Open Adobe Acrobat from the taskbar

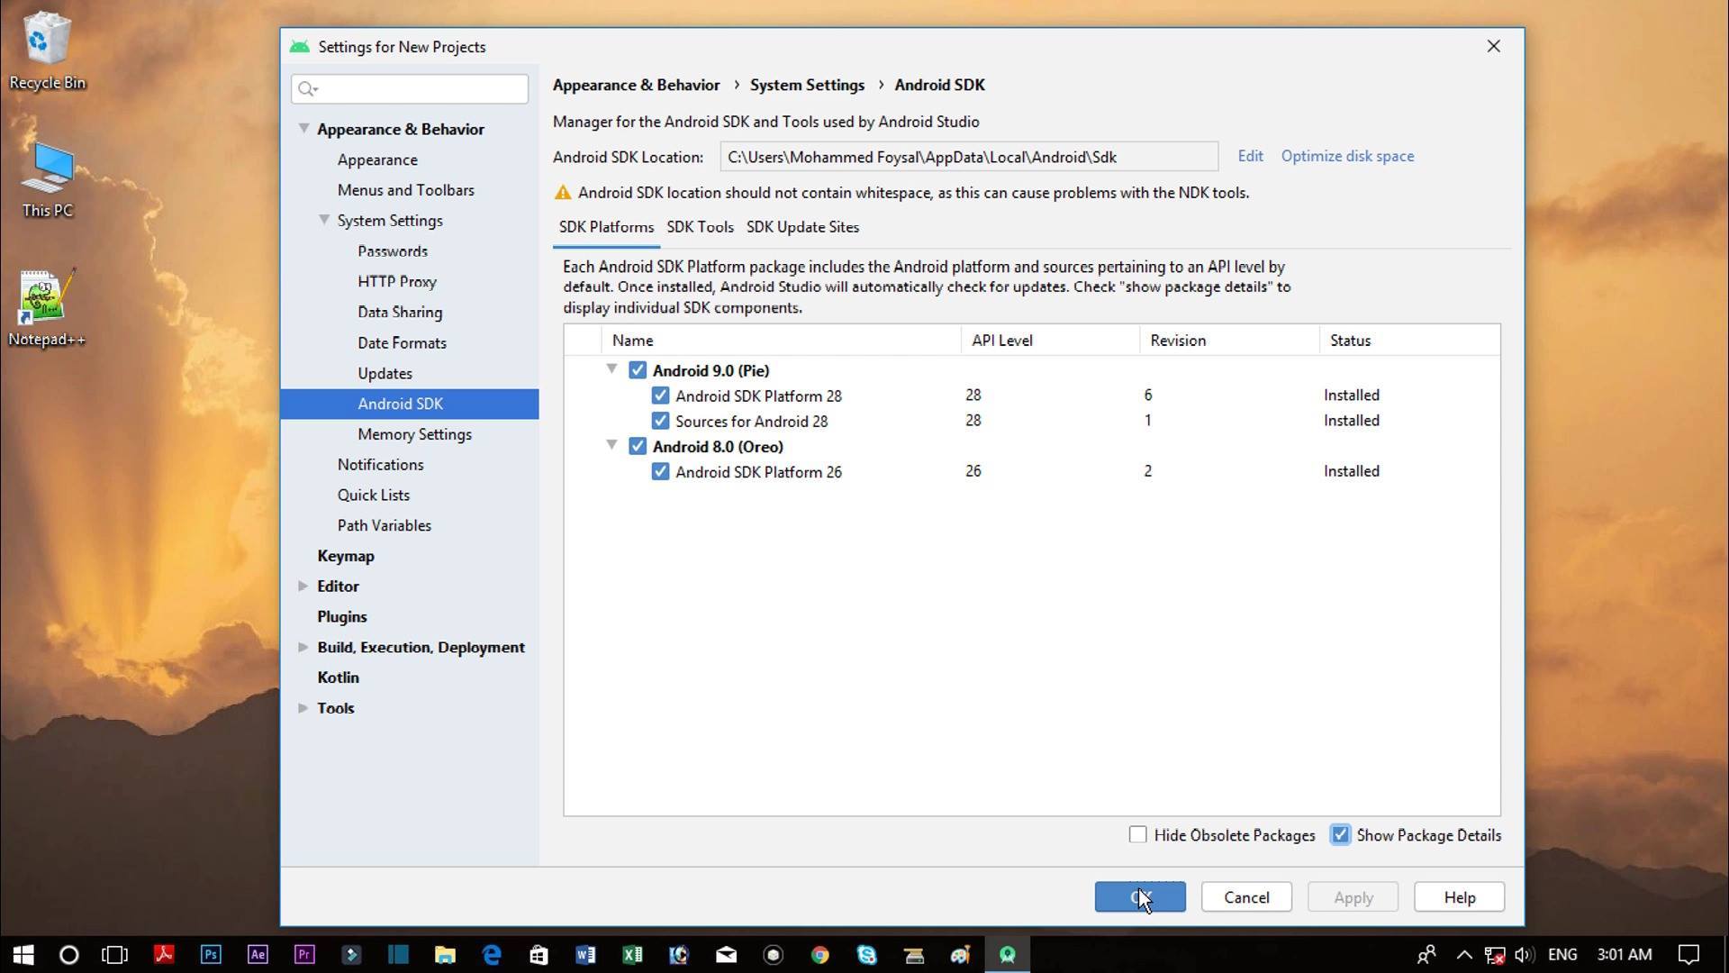pyautogui.click(x=164, y=954)
